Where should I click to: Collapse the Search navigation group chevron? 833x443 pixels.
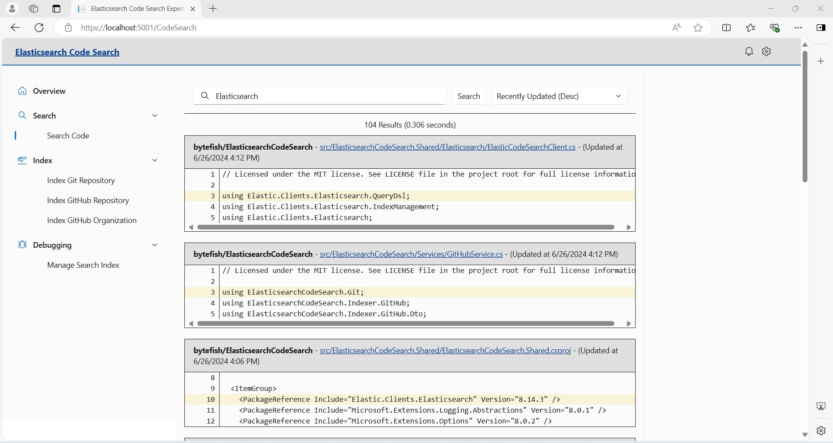(154, 116)
